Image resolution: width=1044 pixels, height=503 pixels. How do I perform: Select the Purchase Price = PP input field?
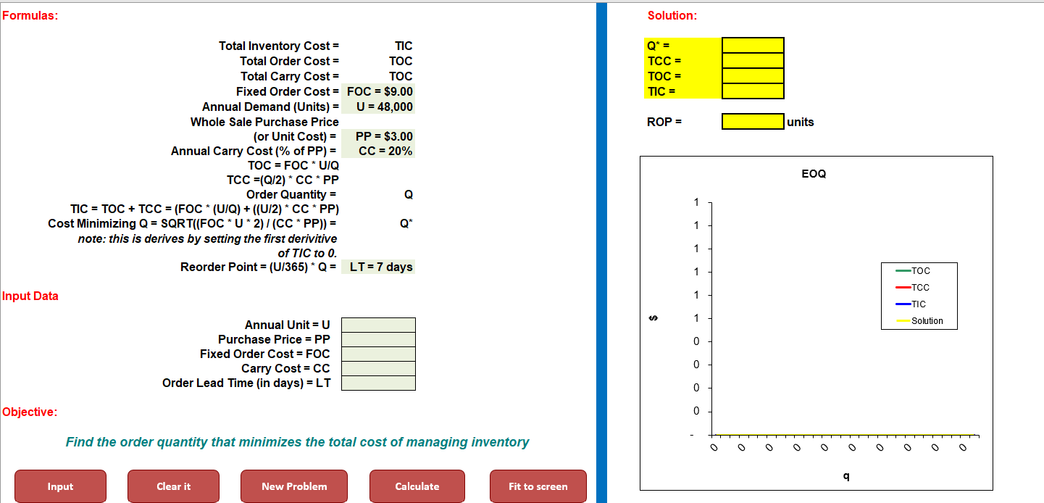[377, 339]
